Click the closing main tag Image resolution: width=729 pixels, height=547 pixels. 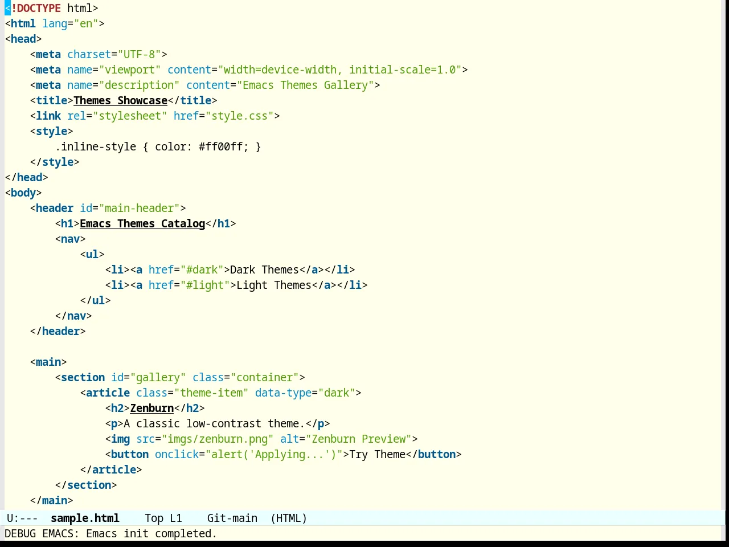pos(51,500)
